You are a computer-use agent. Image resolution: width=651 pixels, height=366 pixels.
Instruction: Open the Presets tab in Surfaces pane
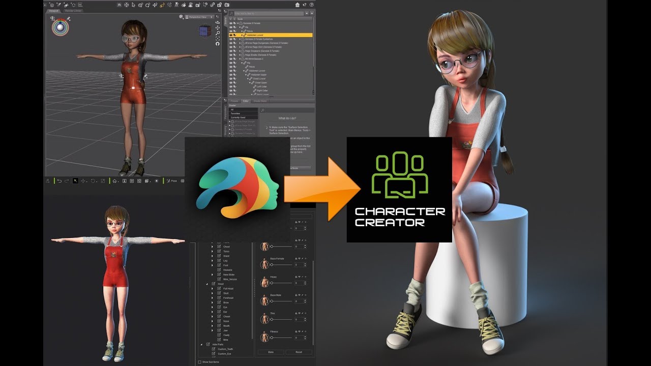tap(234, 101)
